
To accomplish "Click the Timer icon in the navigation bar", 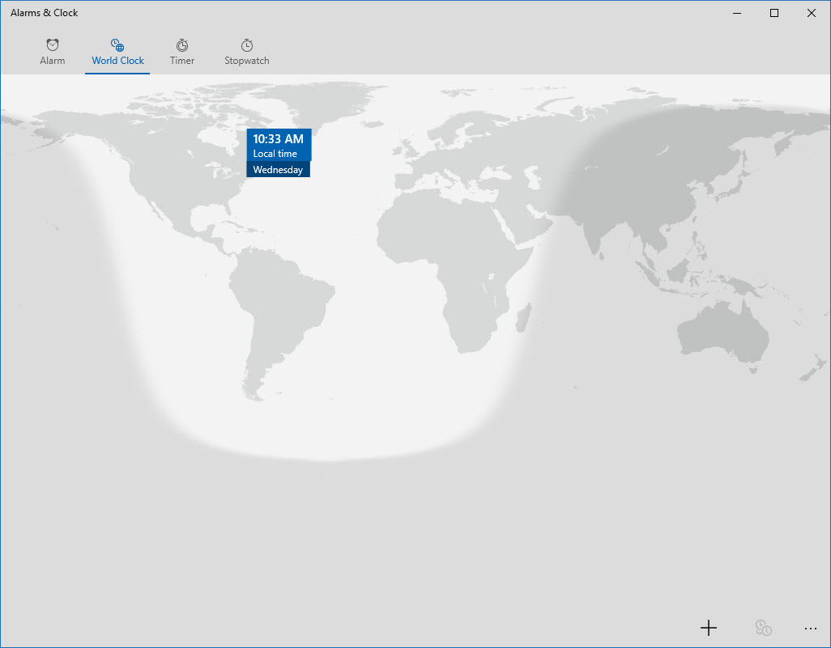I will 182,45.
